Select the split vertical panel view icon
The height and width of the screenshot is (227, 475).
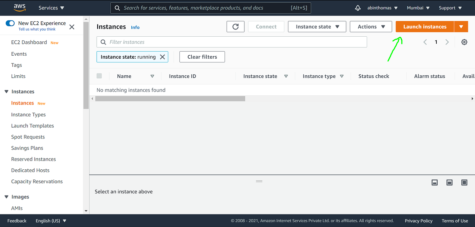[x=449, y=182]
